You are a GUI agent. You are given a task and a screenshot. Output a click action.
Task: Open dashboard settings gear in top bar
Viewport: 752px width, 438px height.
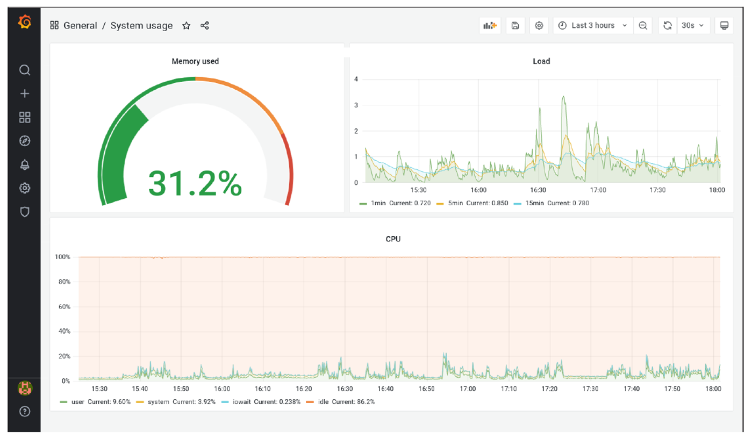pyautogui.click(x=539, y=25)
